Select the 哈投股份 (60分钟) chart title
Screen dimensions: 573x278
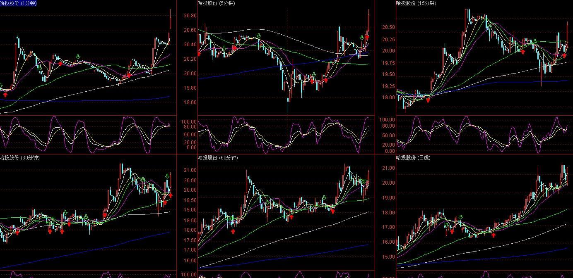(x=218, y=158)
